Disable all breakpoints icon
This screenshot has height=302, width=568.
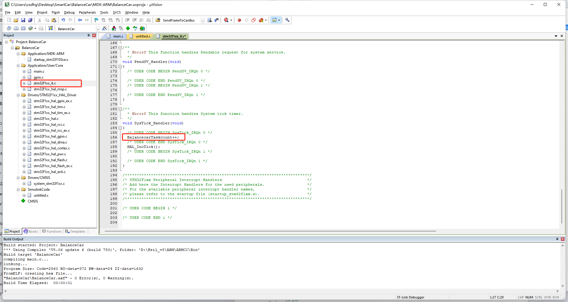click(254, 20)
